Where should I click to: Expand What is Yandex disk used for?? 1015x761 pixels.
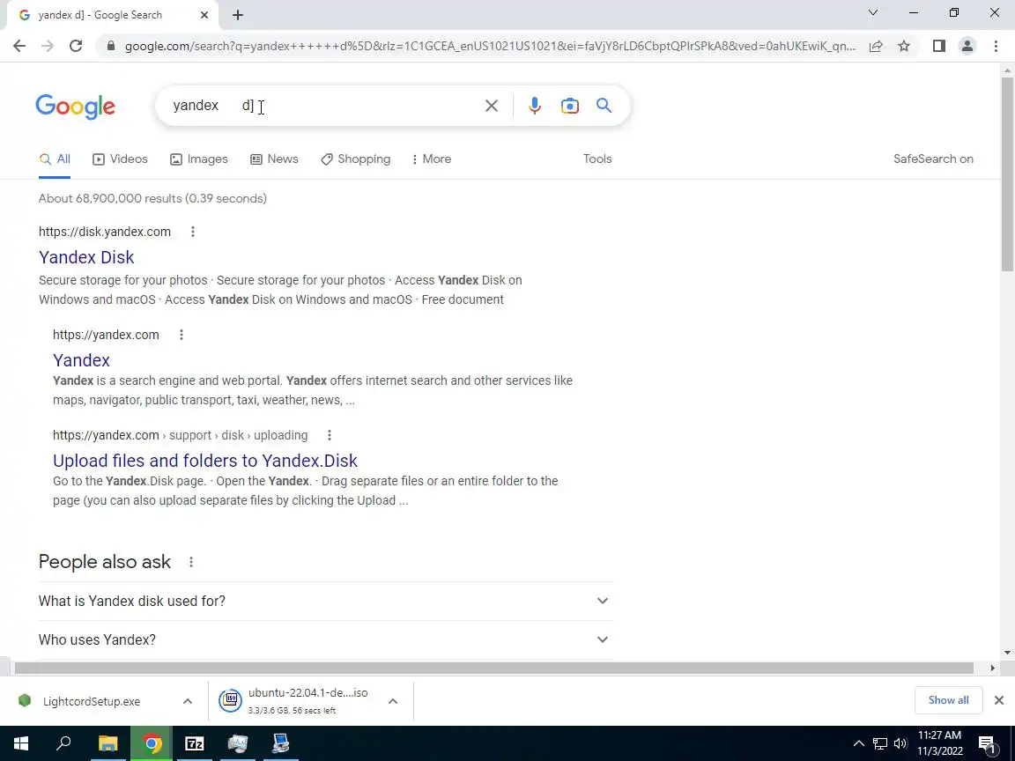tap(325, 602)
